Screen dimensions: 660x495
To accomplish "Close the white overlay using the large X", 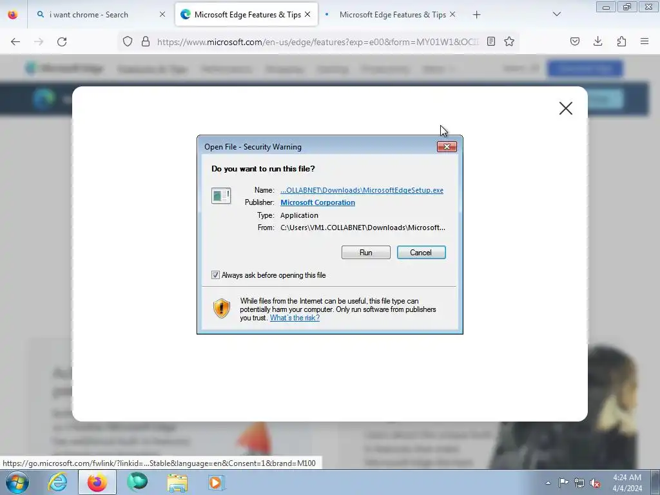I will [x=566, y=108].
